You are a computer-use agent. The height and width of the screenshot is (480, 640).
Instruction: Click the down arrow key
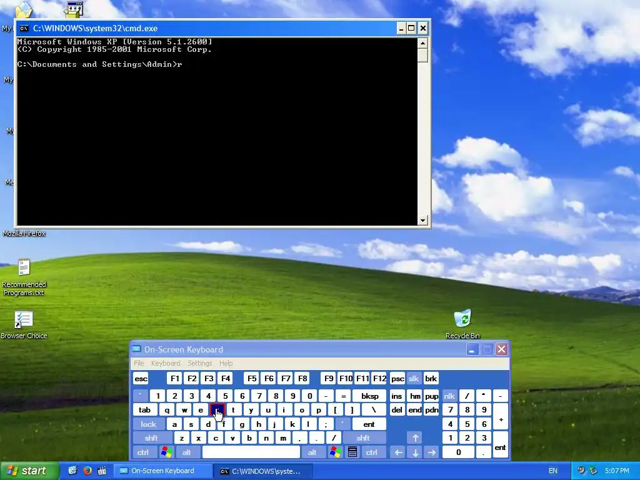coord(415,452)
